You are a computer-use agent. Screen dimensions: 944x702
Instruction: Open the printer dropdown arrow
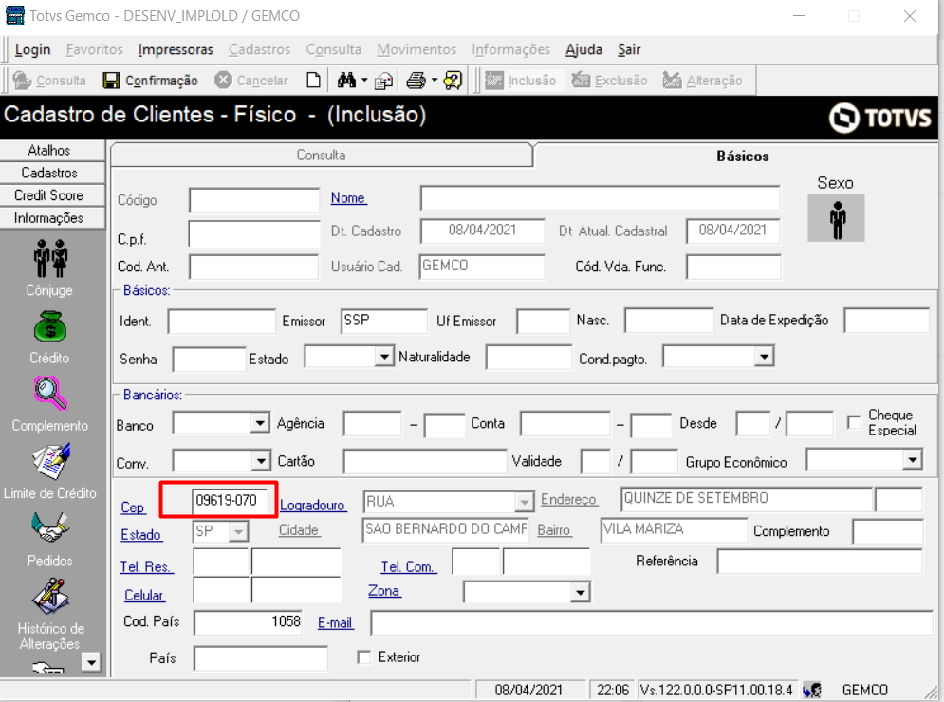tap(435, 80)
